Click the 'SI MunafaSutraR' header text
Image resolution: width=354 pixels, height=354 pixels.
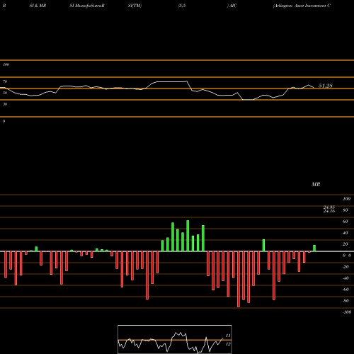pyautogui.click(x=87, y=6)
